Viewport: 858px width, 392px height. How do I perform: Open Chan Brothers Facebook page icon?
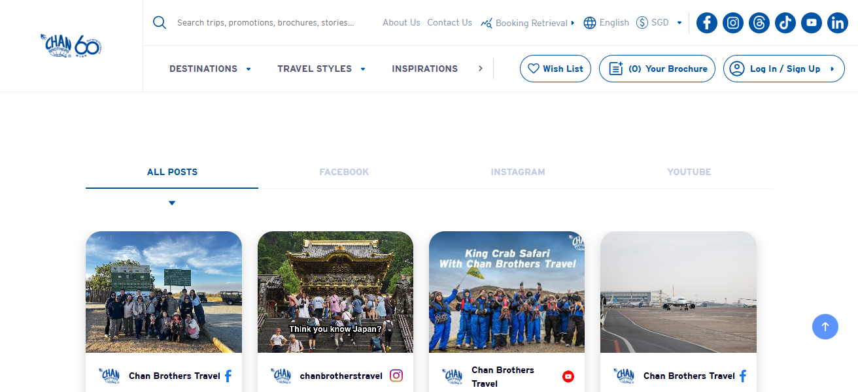click(706, 22)
